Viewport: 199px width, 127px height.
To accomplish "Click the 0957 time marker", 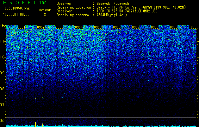I will pos(136,27).
